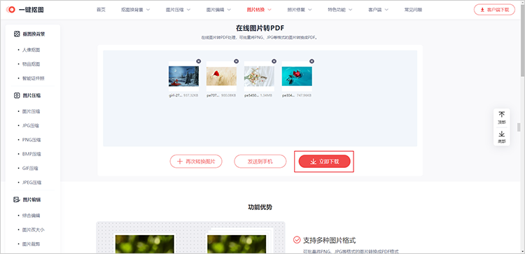This screenshot has height=254, width=525.
Task: Open JPG压缩 in the sidebar
Action: [x=31, y=125]
